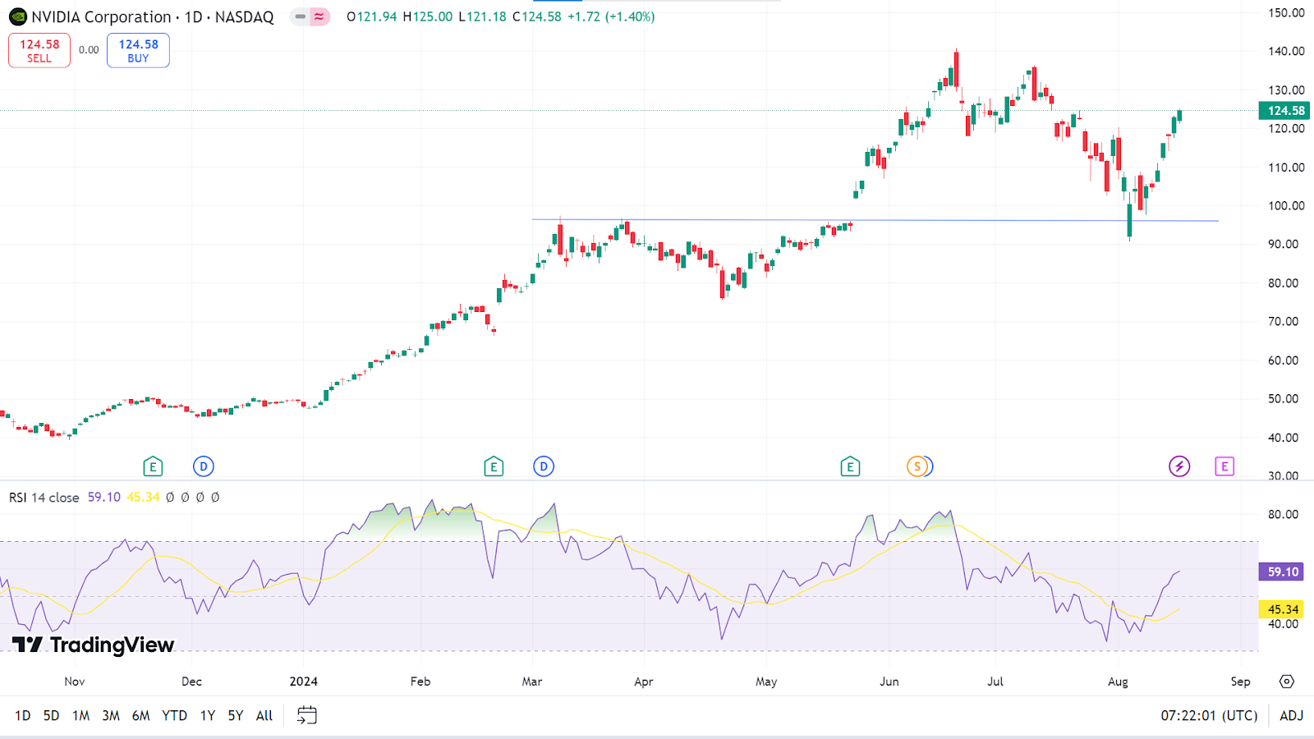Open the June stock split marker S
This screenshot has height=739, width=1314.
coord(917,467)
